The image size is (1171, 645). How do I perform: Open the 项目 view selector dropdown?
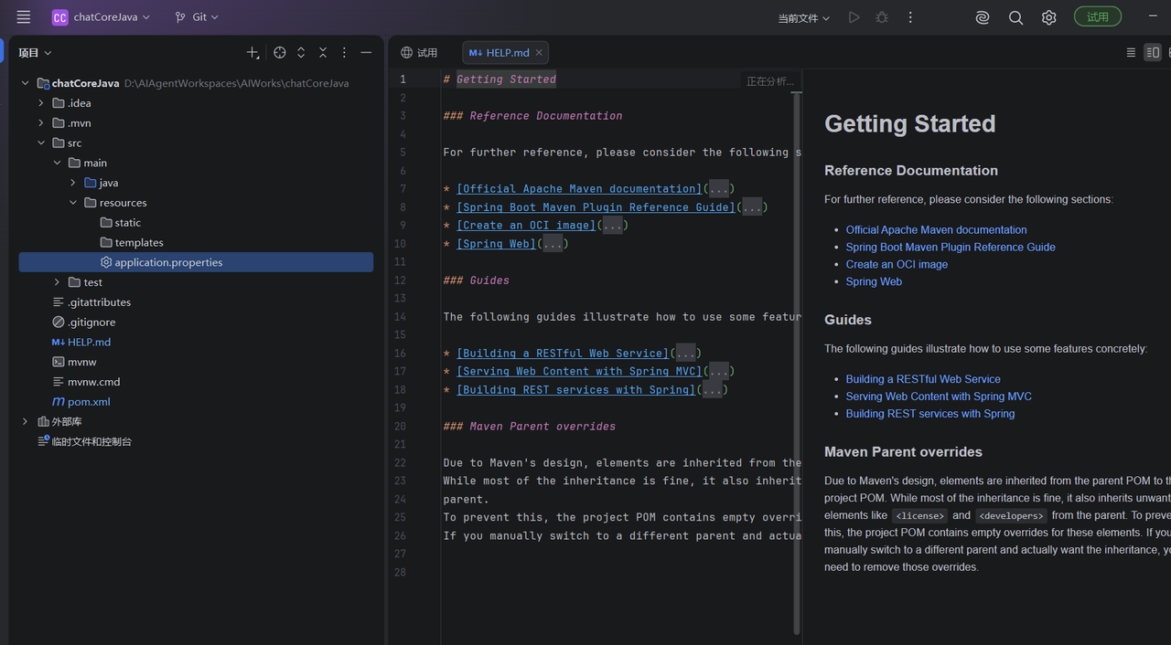(36, 53)
